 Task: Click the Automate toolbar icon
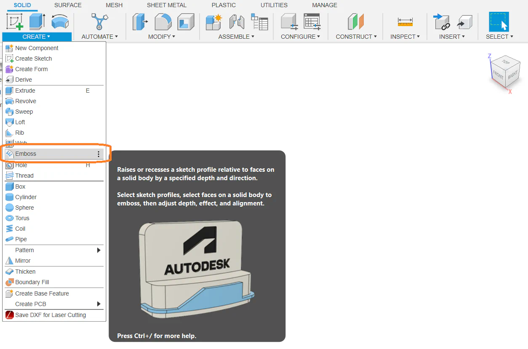tap(100, 21)
